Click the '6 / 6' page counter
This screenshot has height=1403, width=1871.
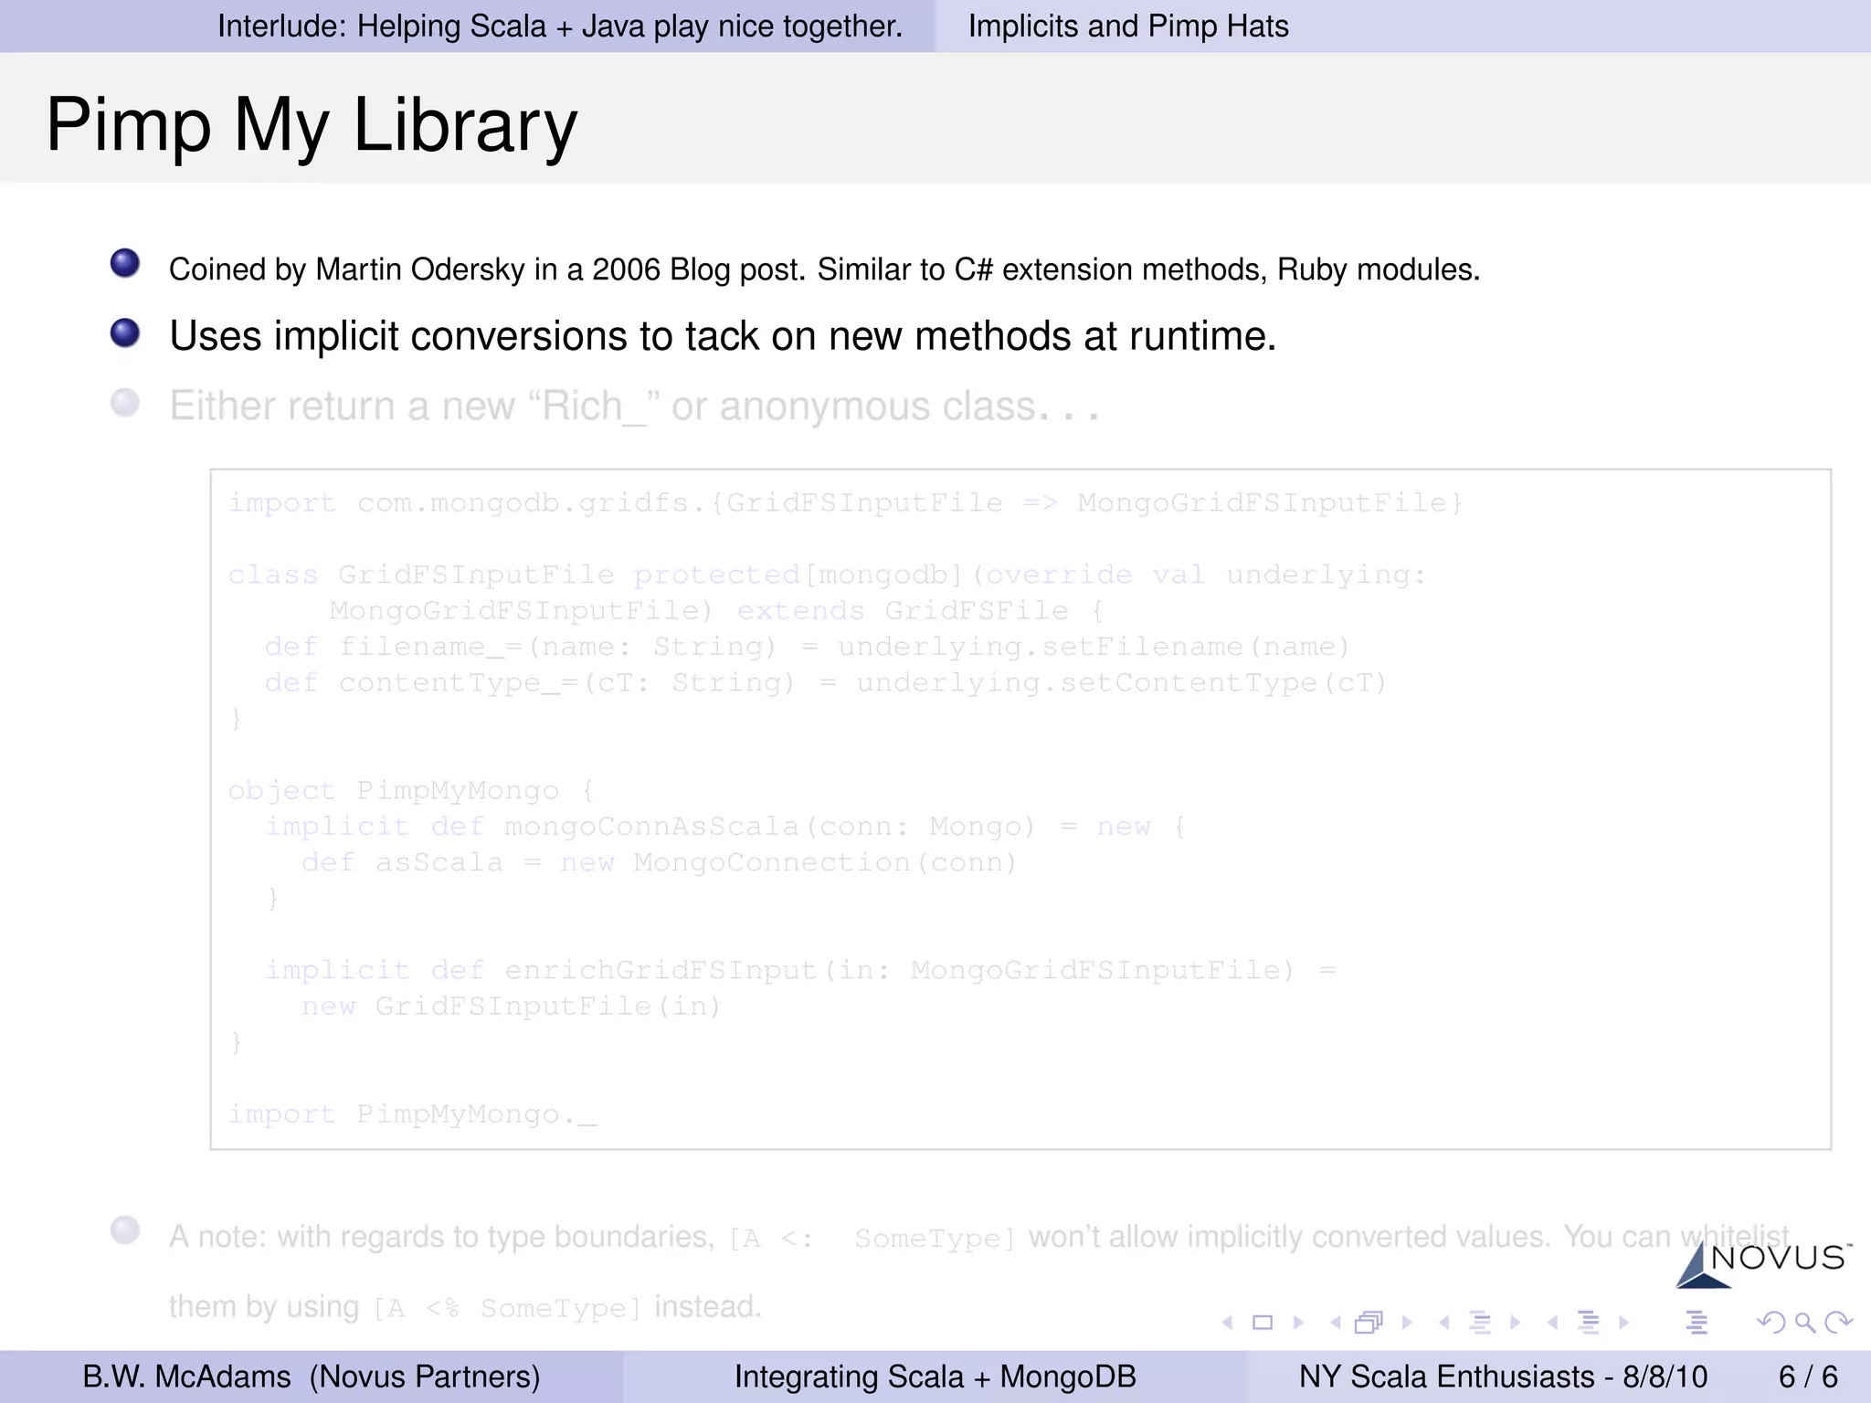coord(1808,1377)
